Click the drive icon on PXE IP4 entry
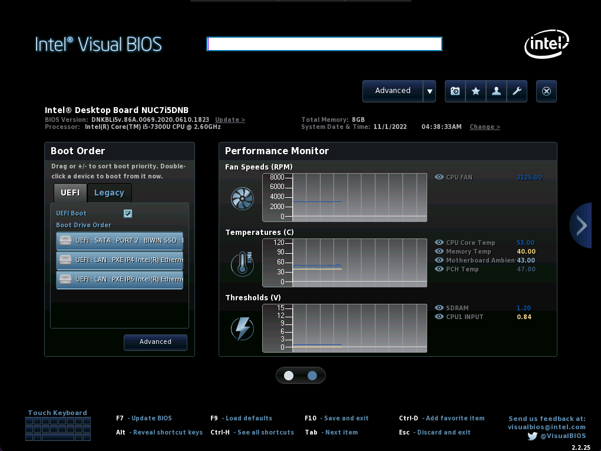 (65, 260)
